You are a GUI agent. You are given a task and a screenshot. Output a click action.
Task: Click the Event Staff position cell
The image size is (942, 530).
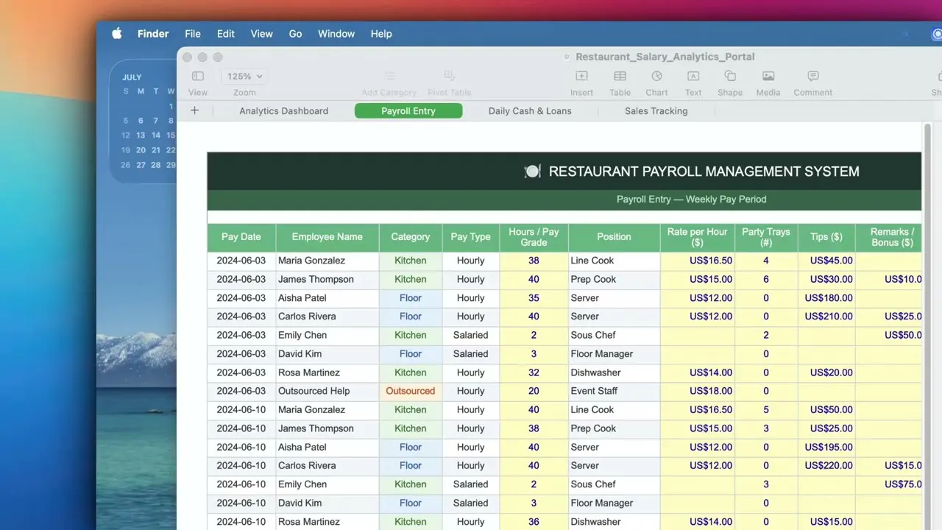pyautogui.click(x=614, y=391)
